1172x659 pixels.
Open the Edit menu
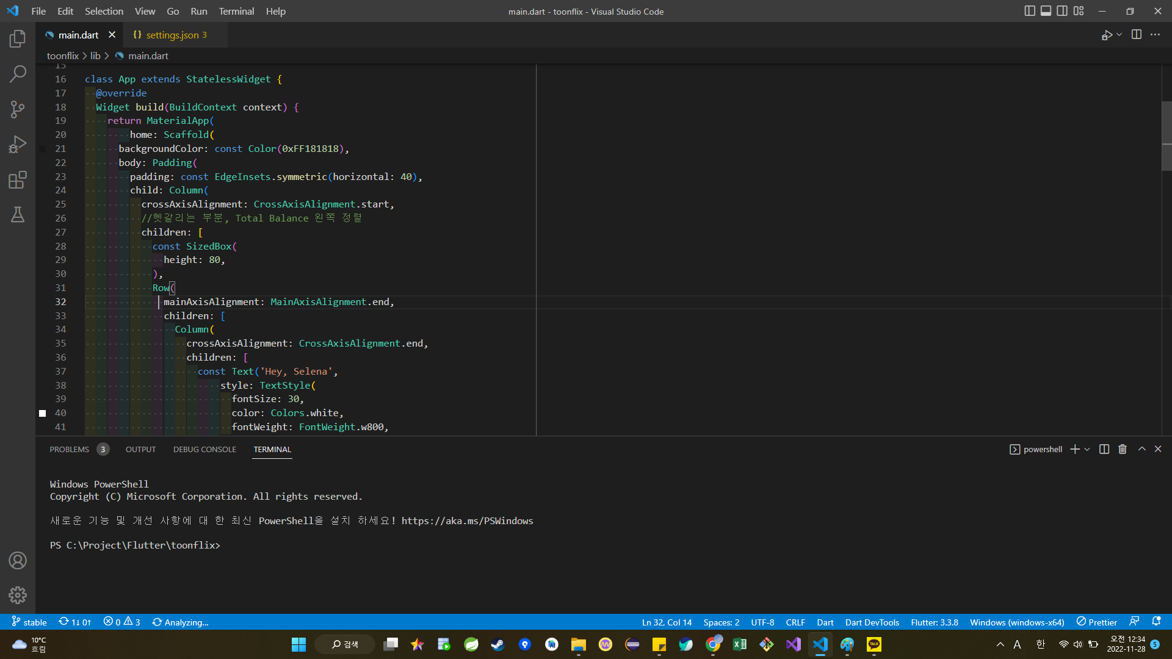(x=65, y=11)
